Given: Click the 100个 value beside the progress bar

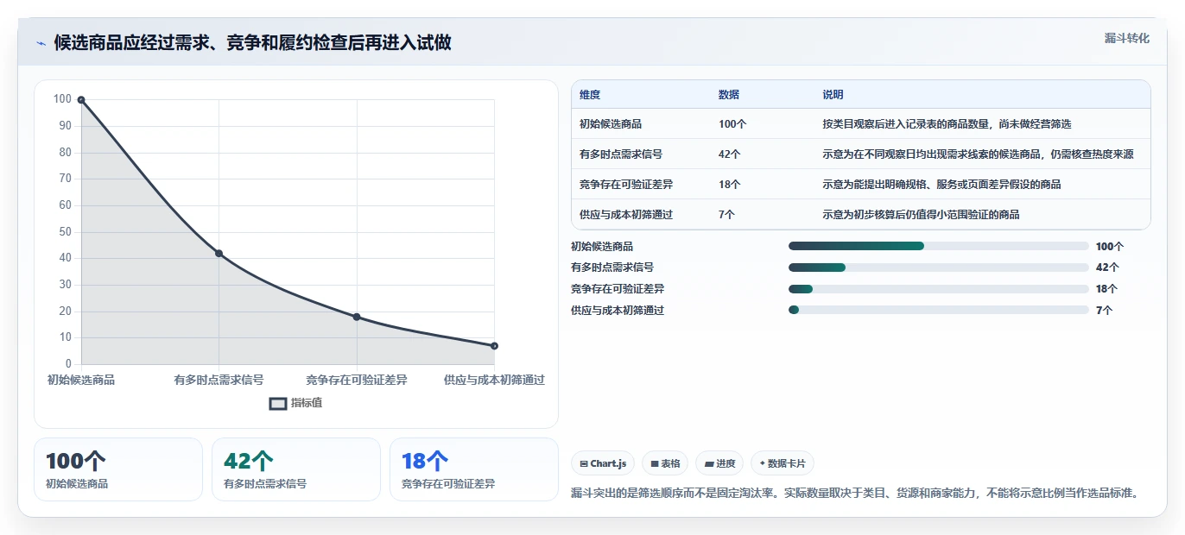Looking at the screenshot, I should pos(1110,247).
